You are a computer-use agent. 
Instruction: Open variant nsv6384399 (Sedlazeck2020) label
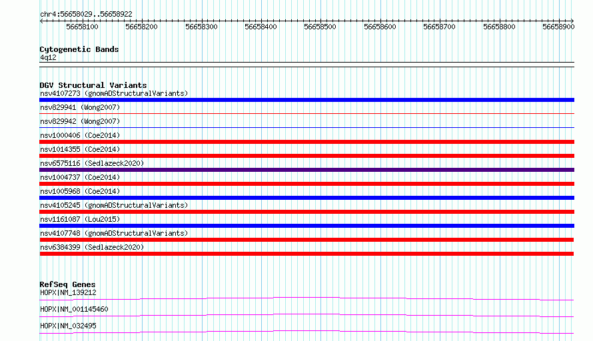click(92, 247)
